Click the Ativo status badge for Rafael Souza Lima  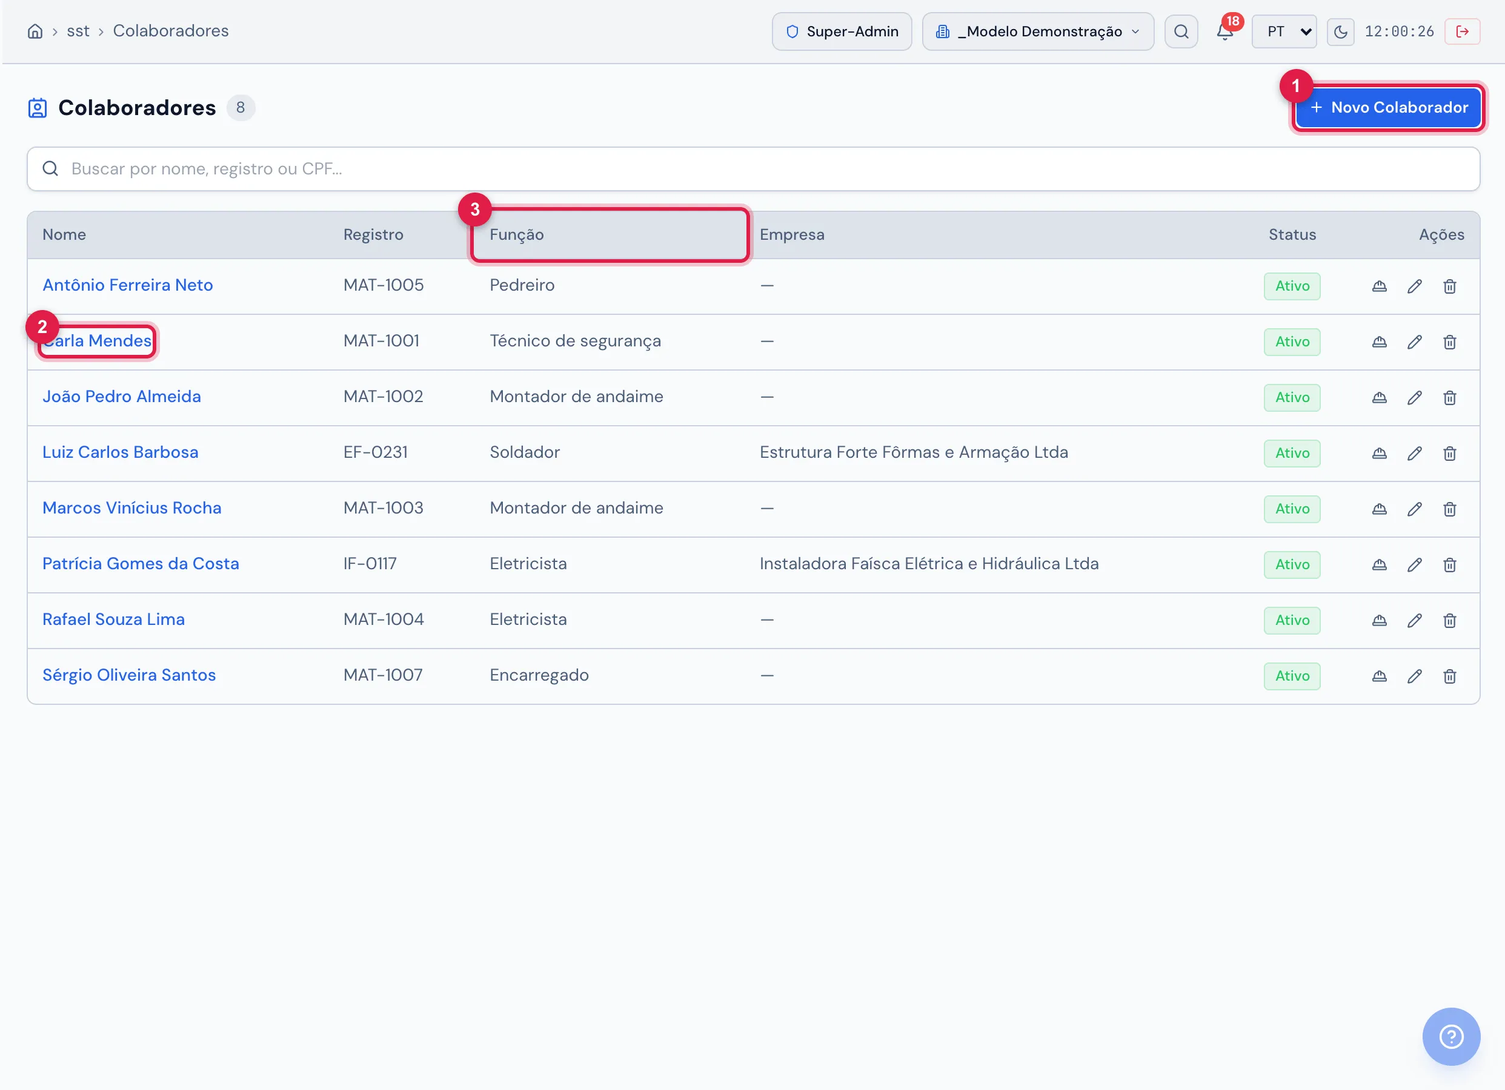(x=1292, y=620)
